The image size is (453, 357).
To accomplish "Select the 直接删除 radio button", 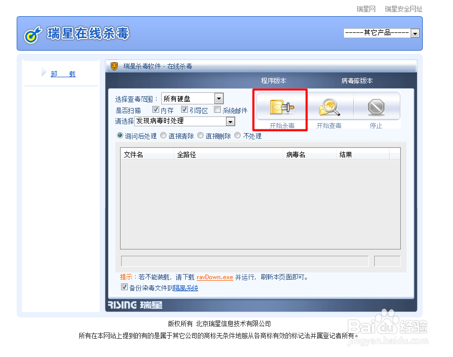I will click(200, 135).
